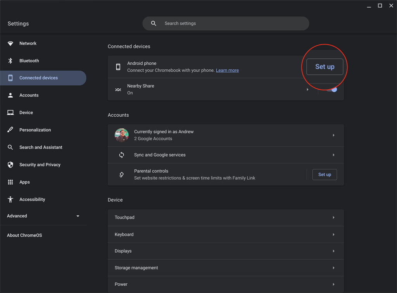Click the Accounts person icon
Screen dimensions: 397x293
[x=10, y=95]
